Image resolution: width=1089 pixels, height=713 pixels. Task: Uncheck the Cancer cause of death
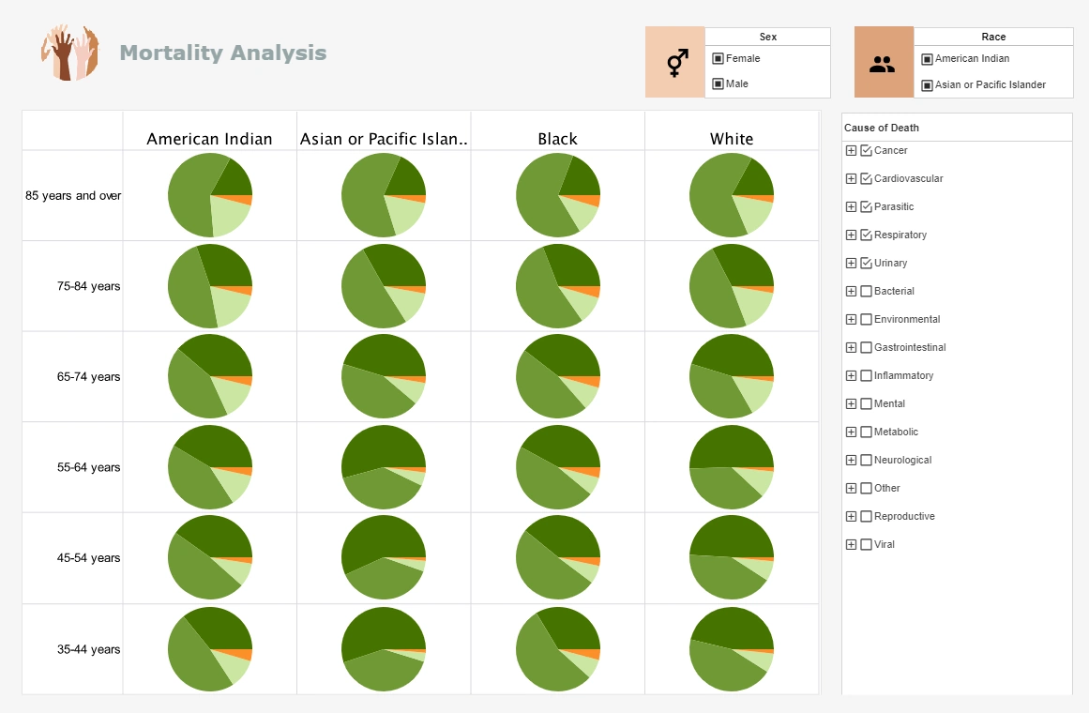click(x=864, y=150)
